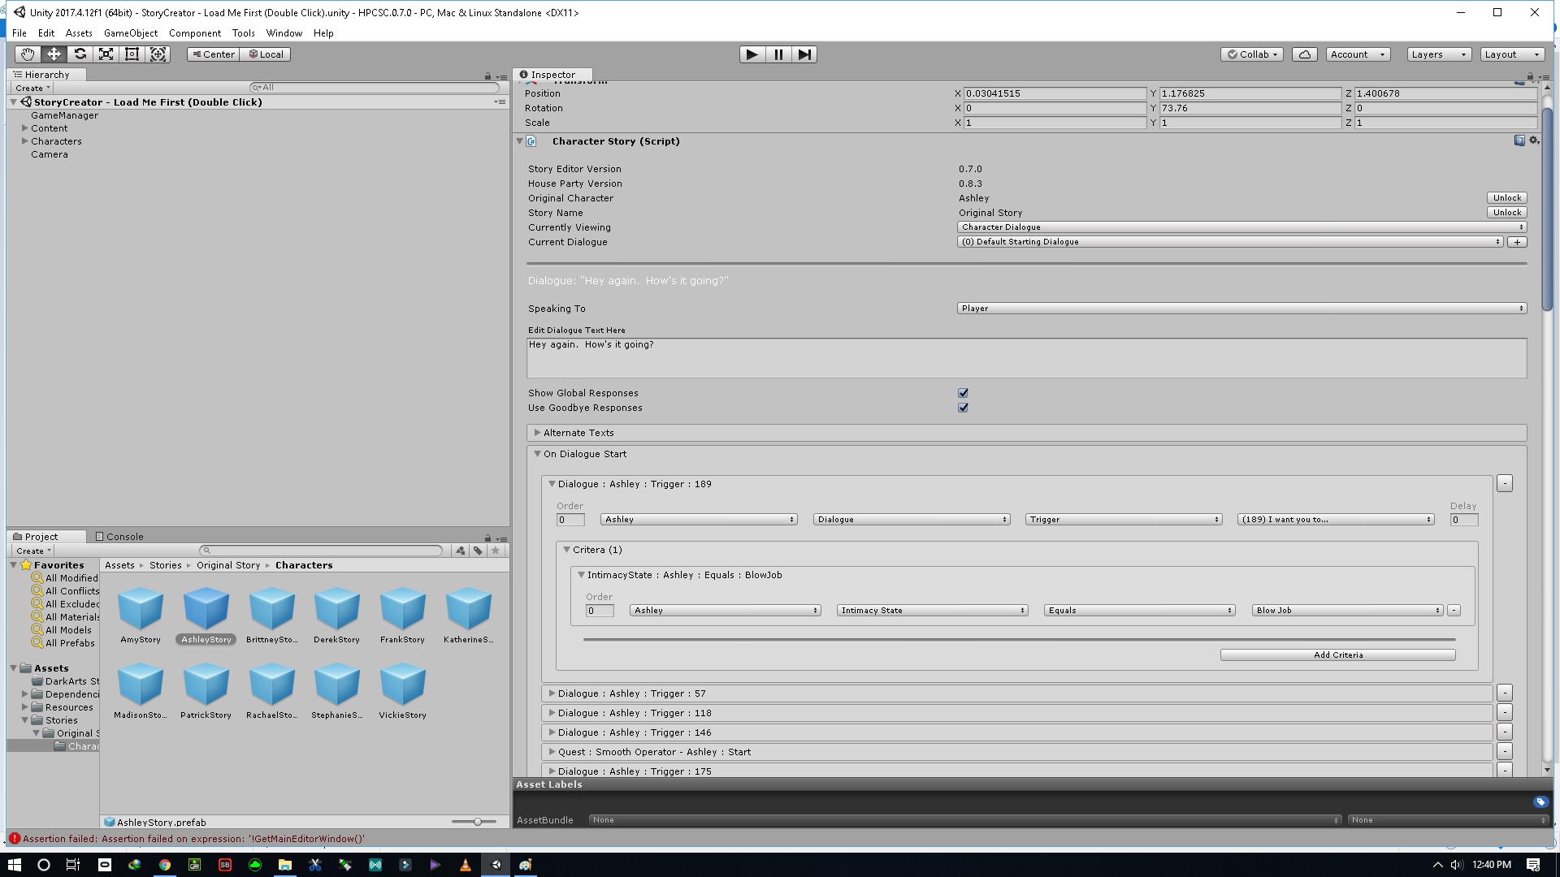Remove the Intimacy State criteria row
The image size is (1560, 877).
[x=1454, y=611]
